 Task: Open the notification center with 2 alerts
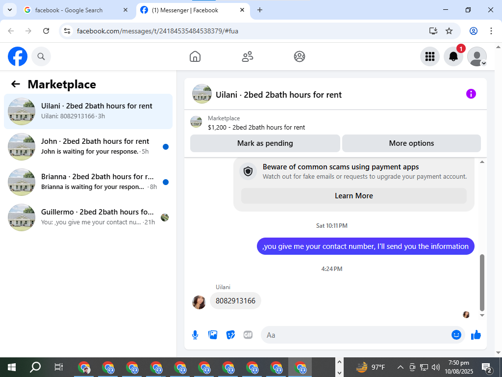486,367
